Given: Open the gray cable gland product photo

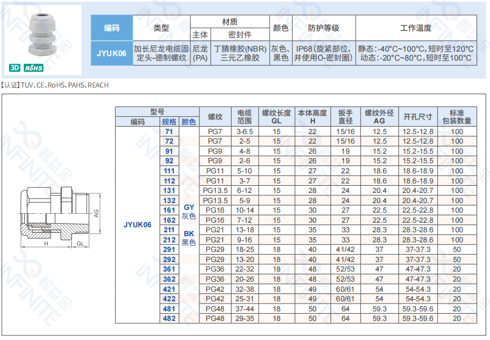Looking at the screenshot, I should pyautogui.click(x=42, y=35).
